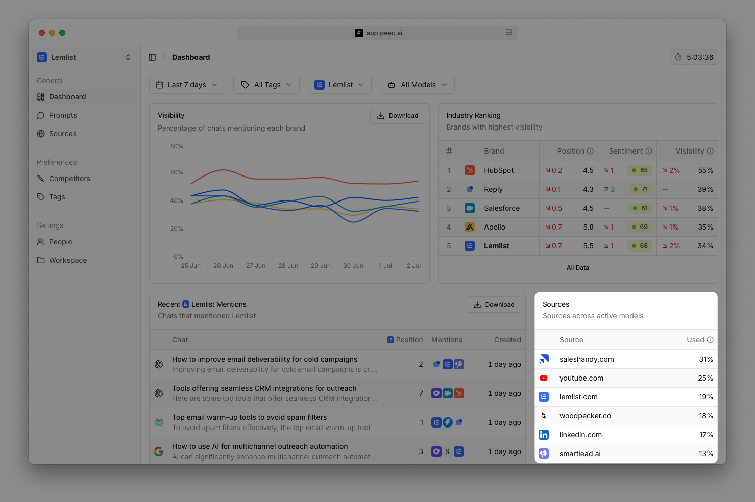This screenshot has height=502, width=755.
Task: Click the Salesforce icon in Industry Ranking
Action: (x=469, y=208)
